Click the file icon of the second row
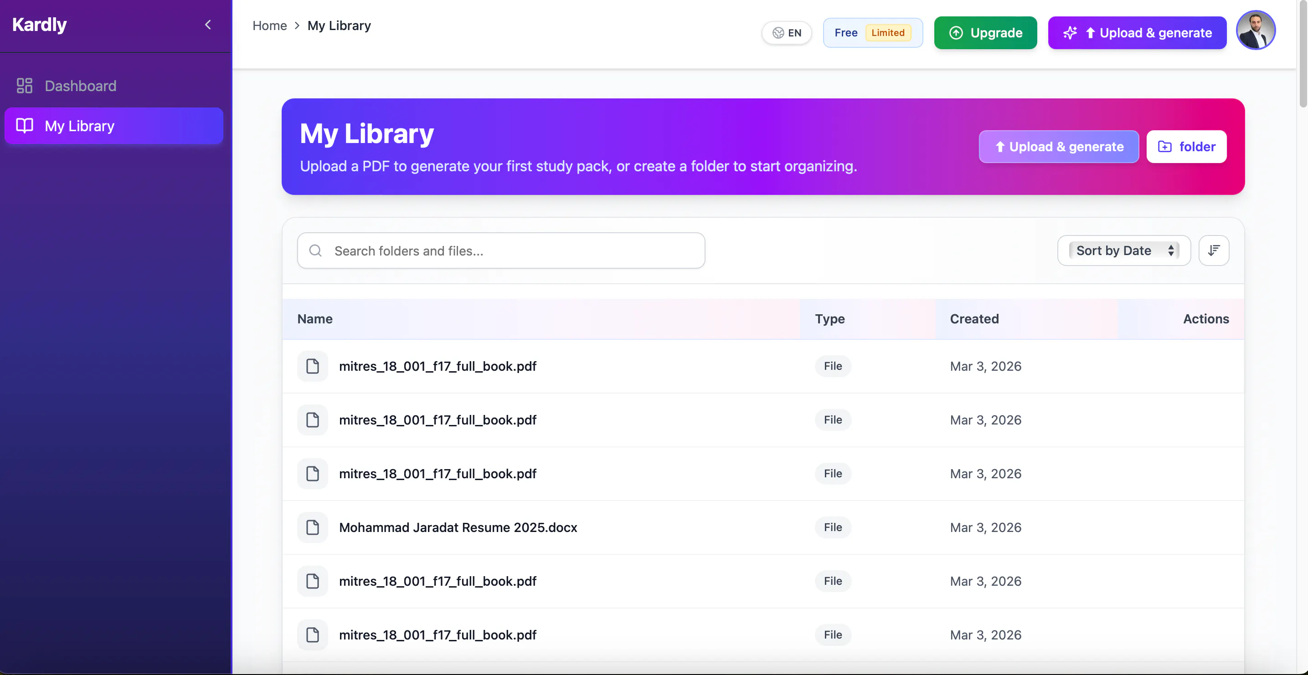 point(313,420)
